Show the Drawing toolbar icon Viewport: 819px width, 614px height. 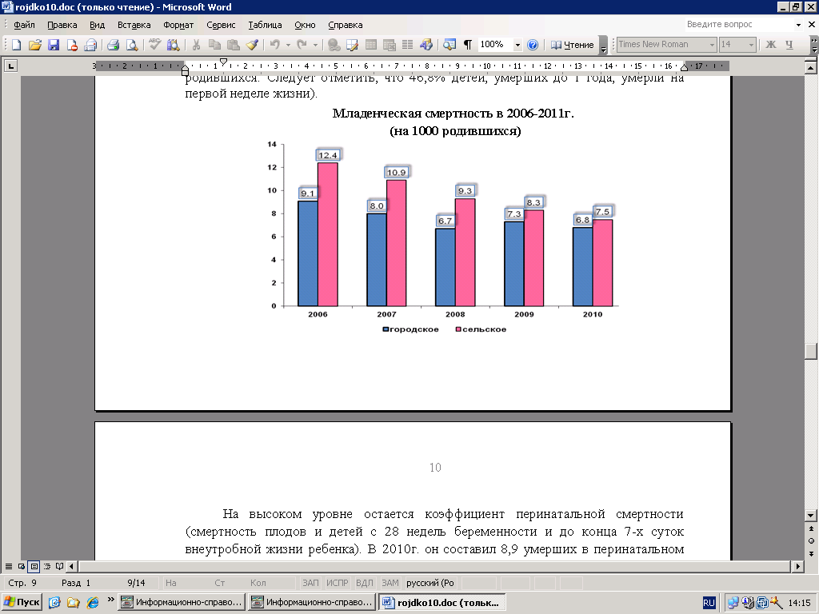coord(426,45)
